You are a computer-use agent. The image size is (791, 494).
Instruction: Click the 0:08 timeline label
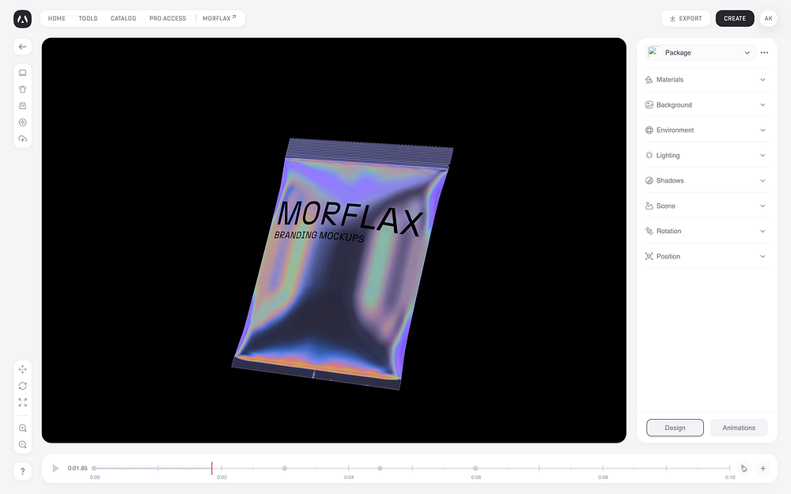(x=603, y=477)
